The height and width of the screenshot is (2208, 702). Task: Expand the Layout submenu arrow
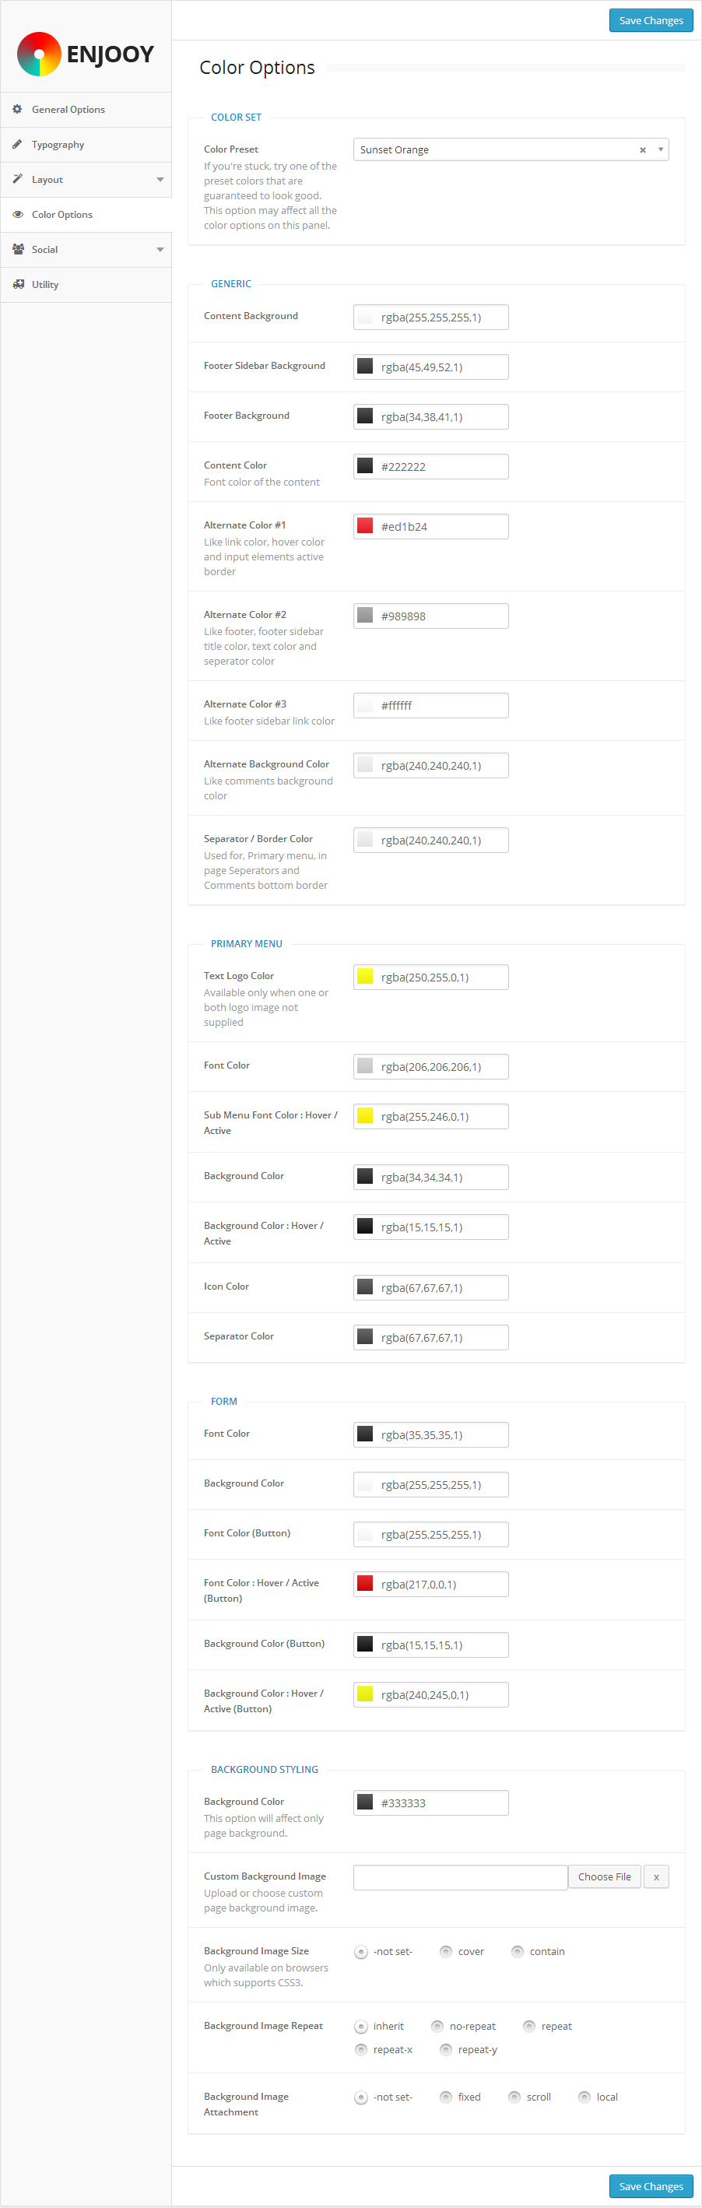click(x=160, y=180)
